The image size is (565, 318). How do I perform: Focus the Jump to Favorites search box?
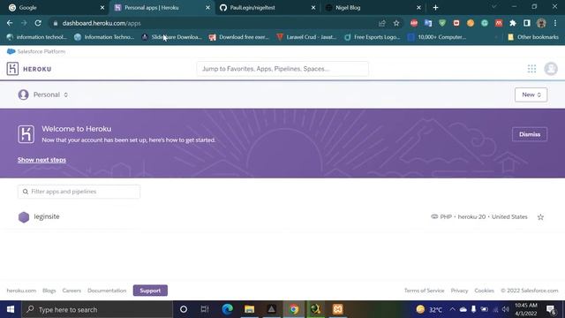tap(282, 69)
